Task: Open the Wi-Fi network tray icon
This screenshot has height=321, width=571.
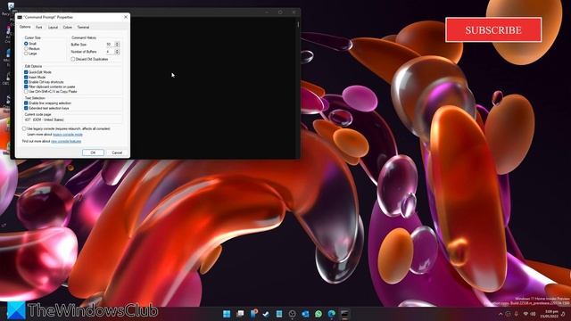Action: click(525, 314)
